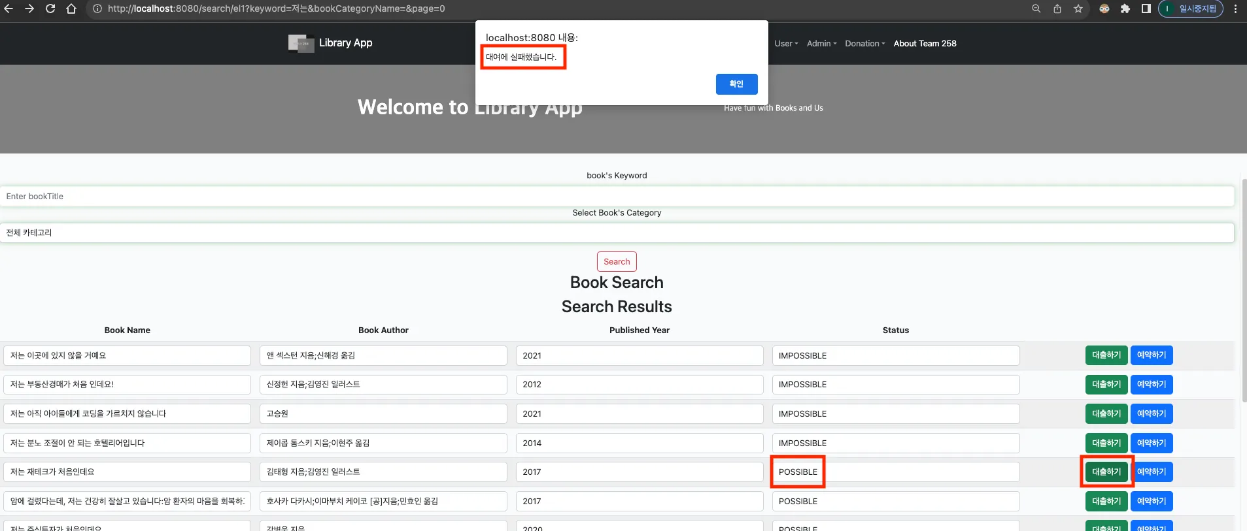Click 대출하기 for the 호텔리어입니다 book row
Viewport: 1247px width, 531px height.
[1106, 443]
